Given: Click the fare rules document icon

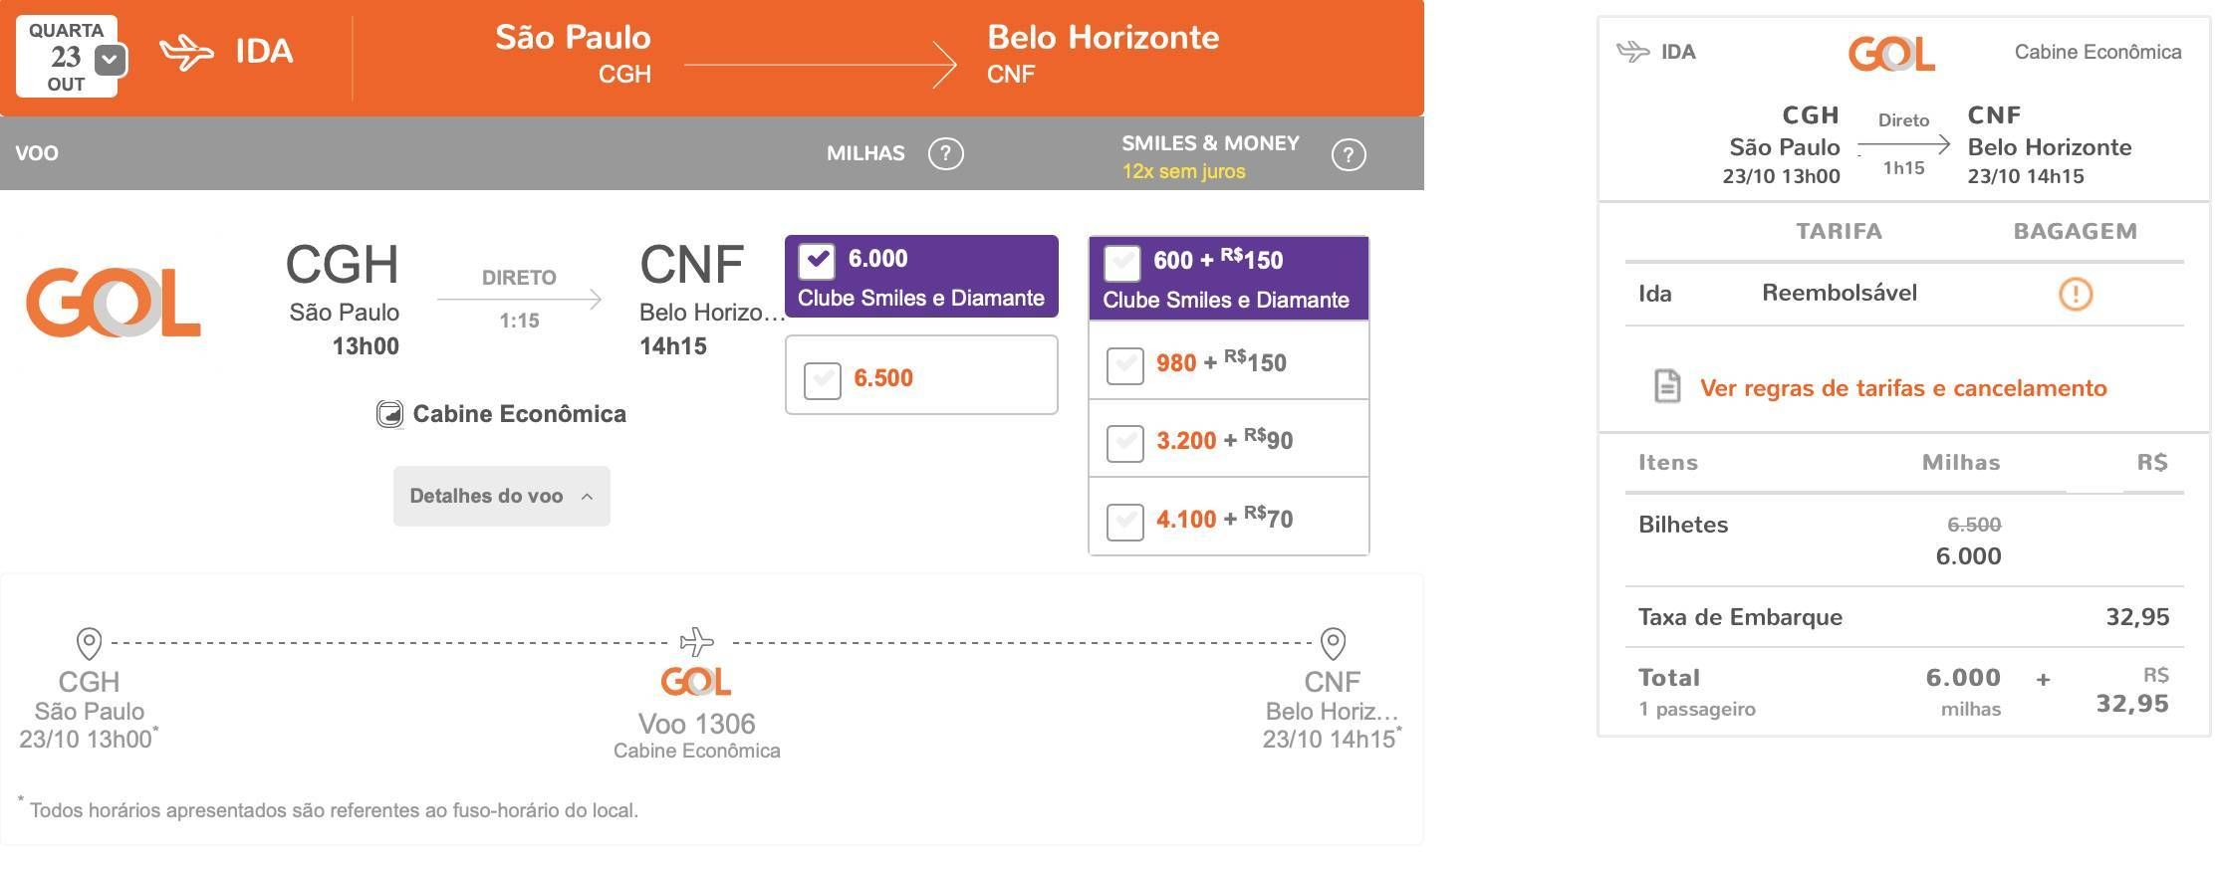Looking at the screenshot, I should [1667, 386].
